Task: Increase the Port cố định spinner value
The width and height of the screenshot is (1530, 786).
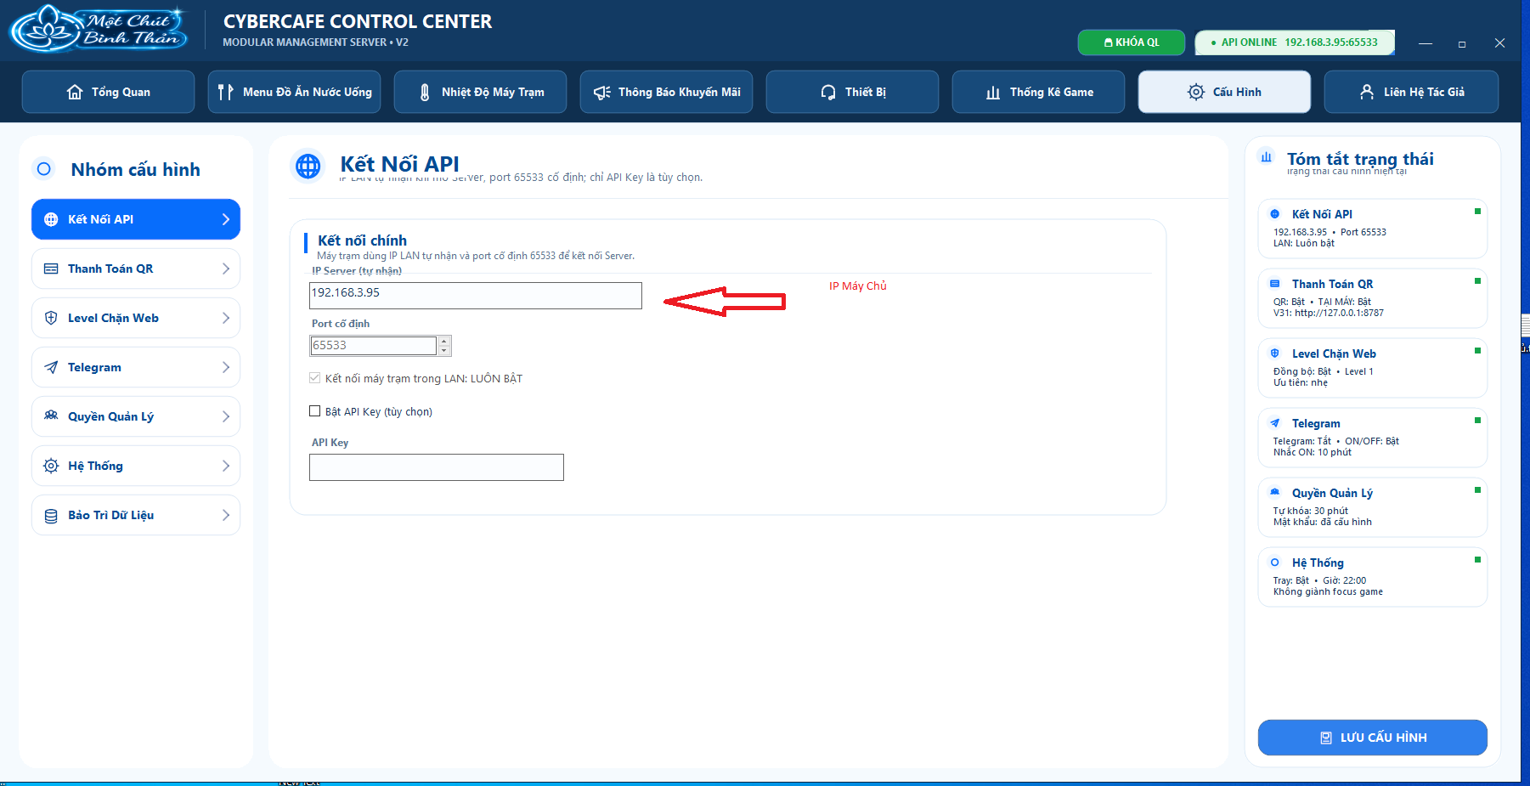Action: (x=444, y=341)
